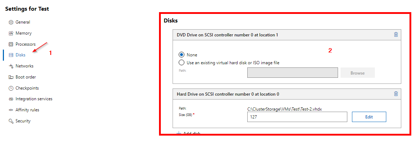The width and height of the screenshot is (417, 142).
Task: Click the Memory icon in the sidebar
Action: 11,33
